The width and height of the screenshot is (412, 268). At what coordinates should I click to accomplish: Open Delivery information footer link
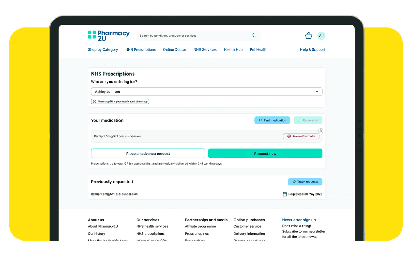(x=249, y=234)
